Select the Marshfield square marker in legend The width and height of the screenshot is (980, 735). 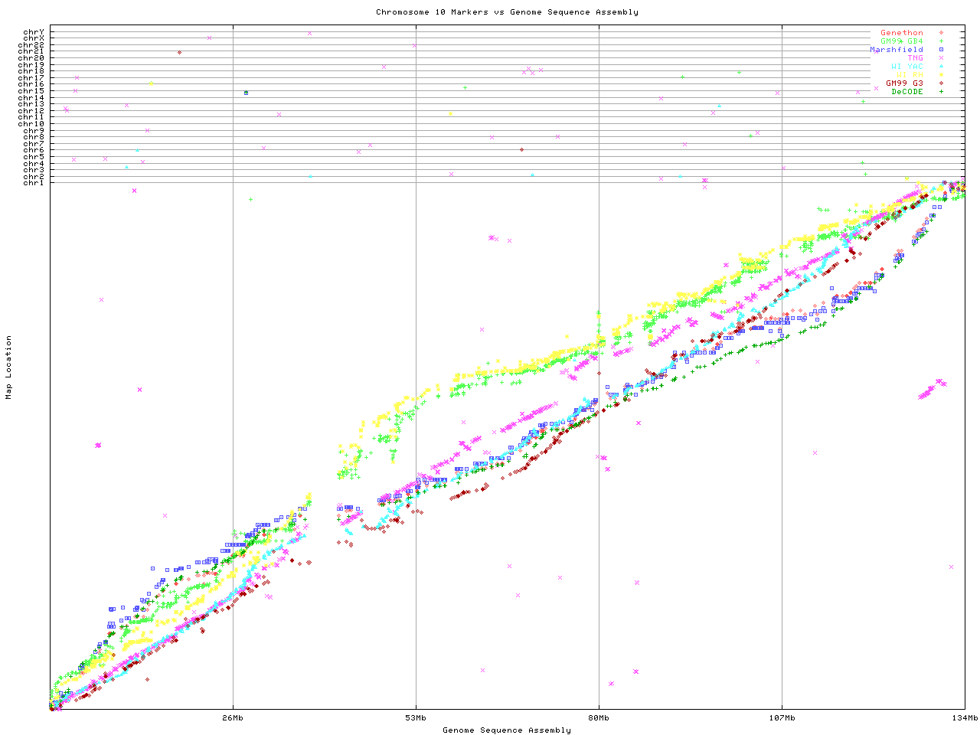click(941, 50)
